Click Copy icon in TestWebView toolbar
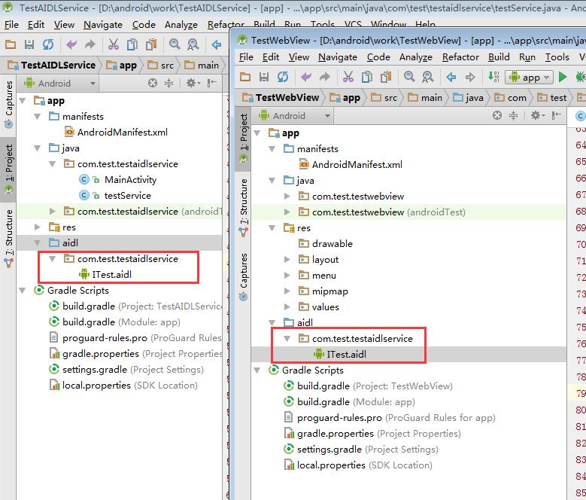 366,77
